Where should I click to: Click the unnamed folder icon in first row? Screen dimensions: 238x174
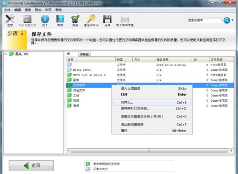coord(69,65)
